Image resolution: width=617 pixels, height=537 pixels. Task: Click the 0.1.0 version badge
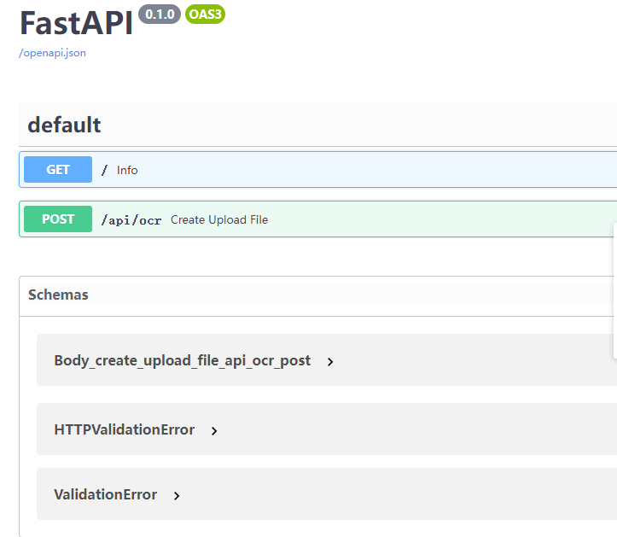click(160, 15)
